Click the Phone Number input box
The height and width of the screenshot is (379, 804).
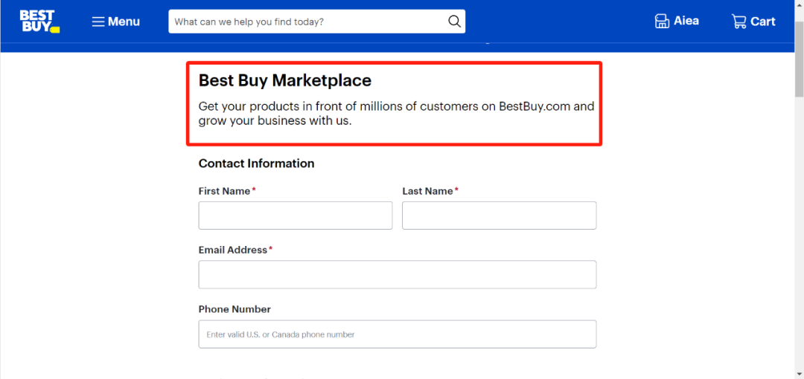398,334
